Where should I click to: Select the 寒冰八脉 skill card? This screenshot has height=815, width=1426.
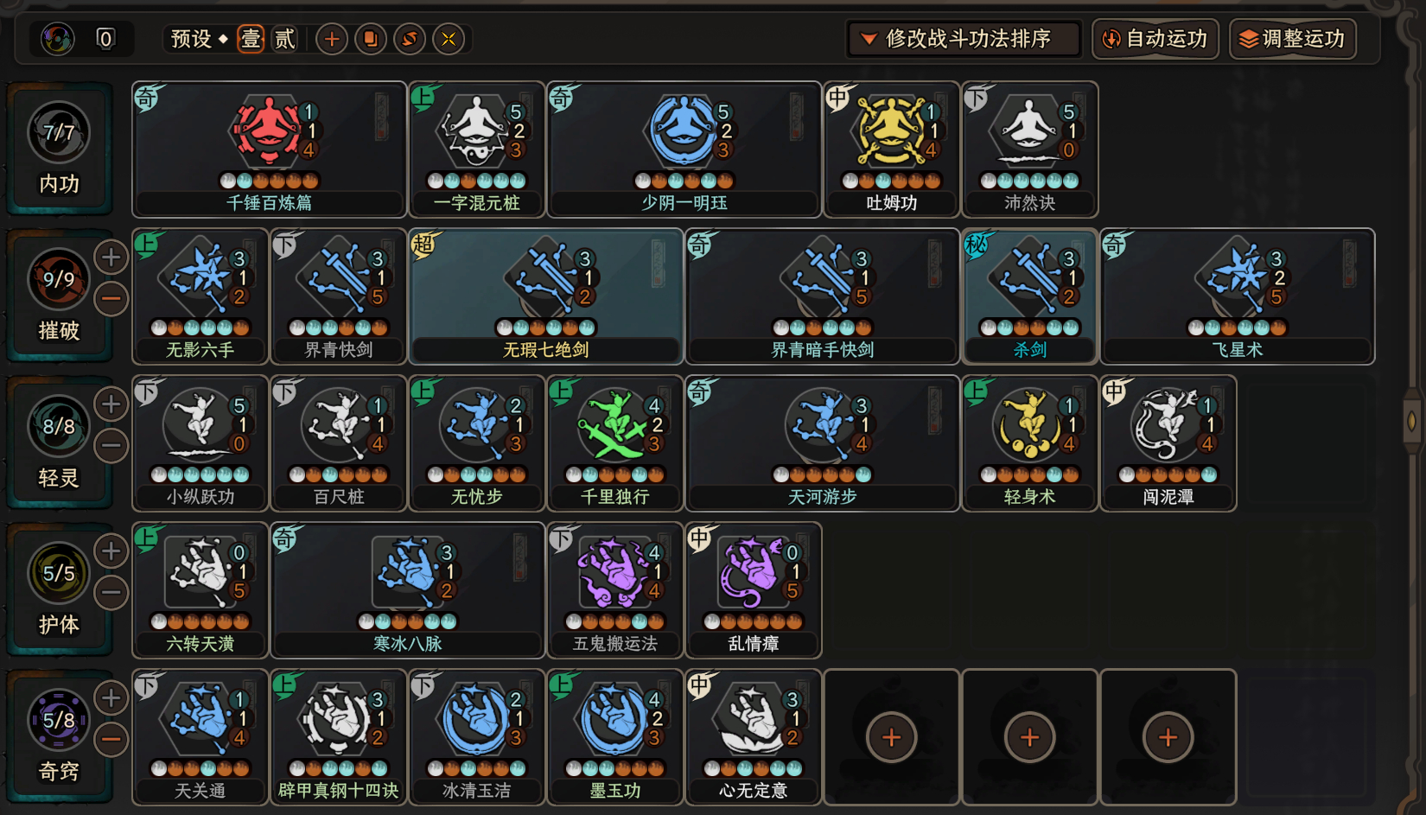coord(407,589)
